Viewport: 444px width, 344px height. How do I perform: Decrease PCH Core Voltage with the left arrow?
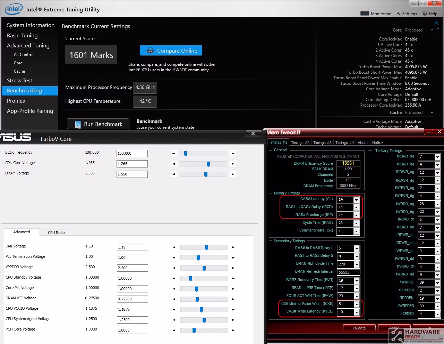(x=174, y=330)
